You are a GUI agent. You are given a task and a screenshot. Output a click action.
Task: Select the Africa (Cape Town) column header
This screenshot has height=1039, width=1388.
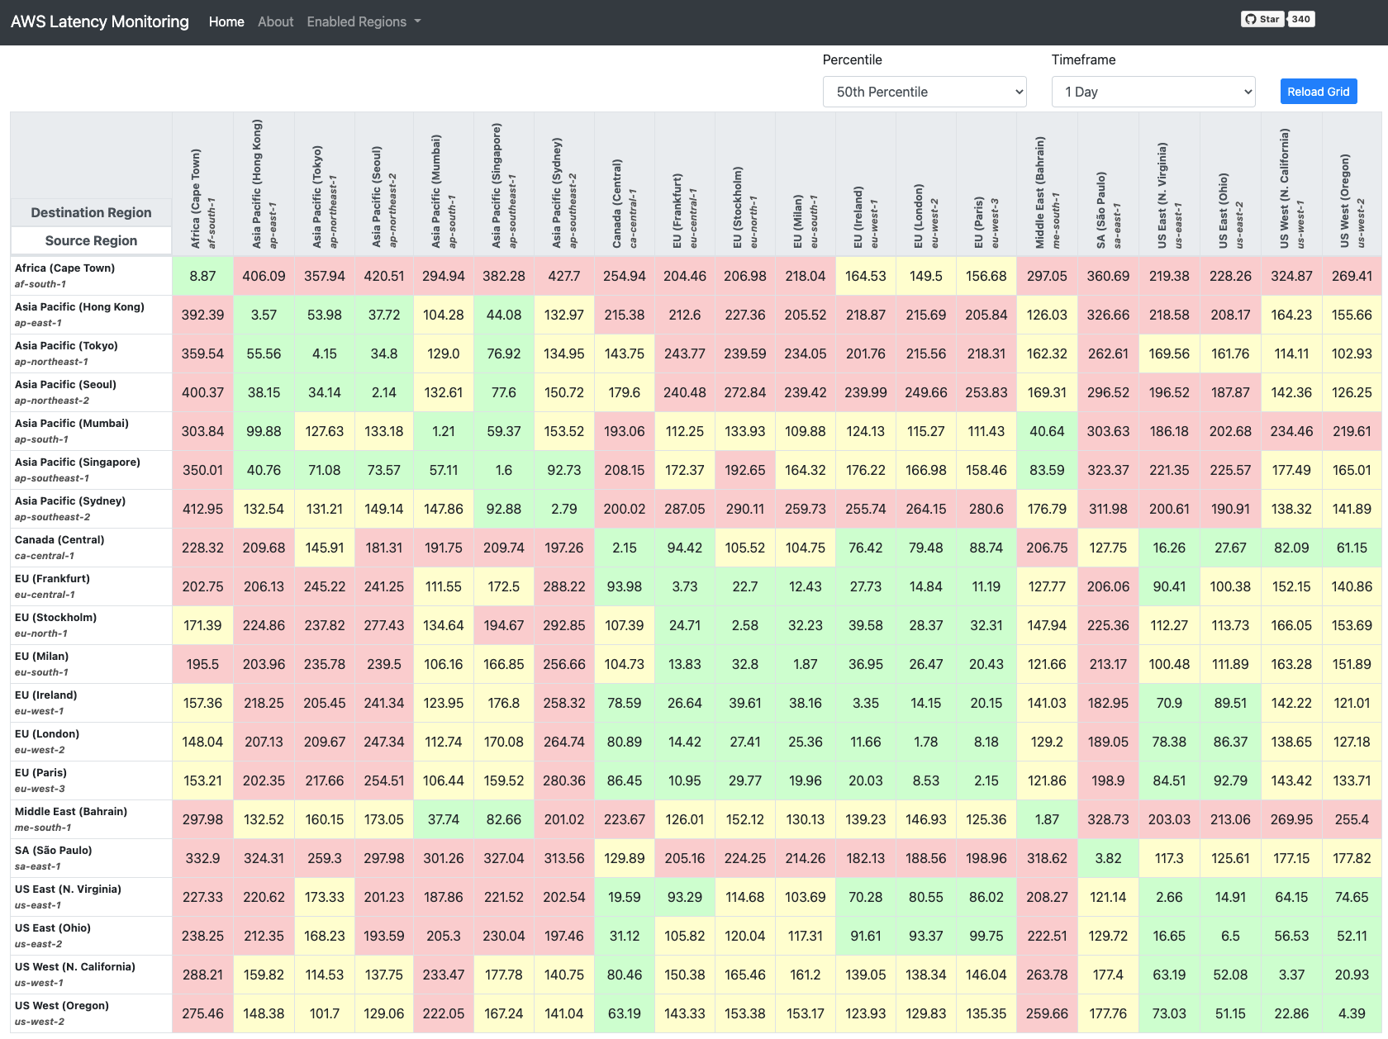click(203, 184)
